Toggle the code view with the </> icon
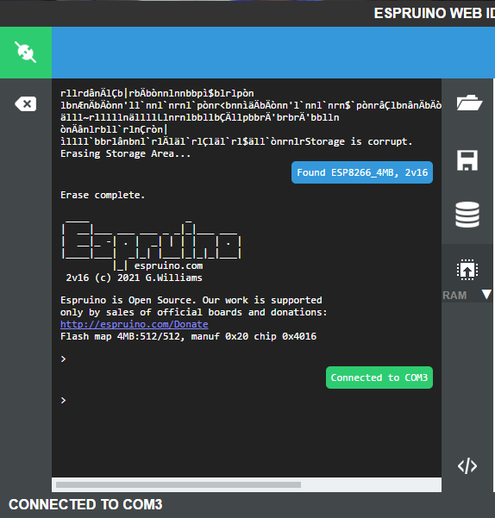This screenshot has height=518, width=495. tap(467, 466)
